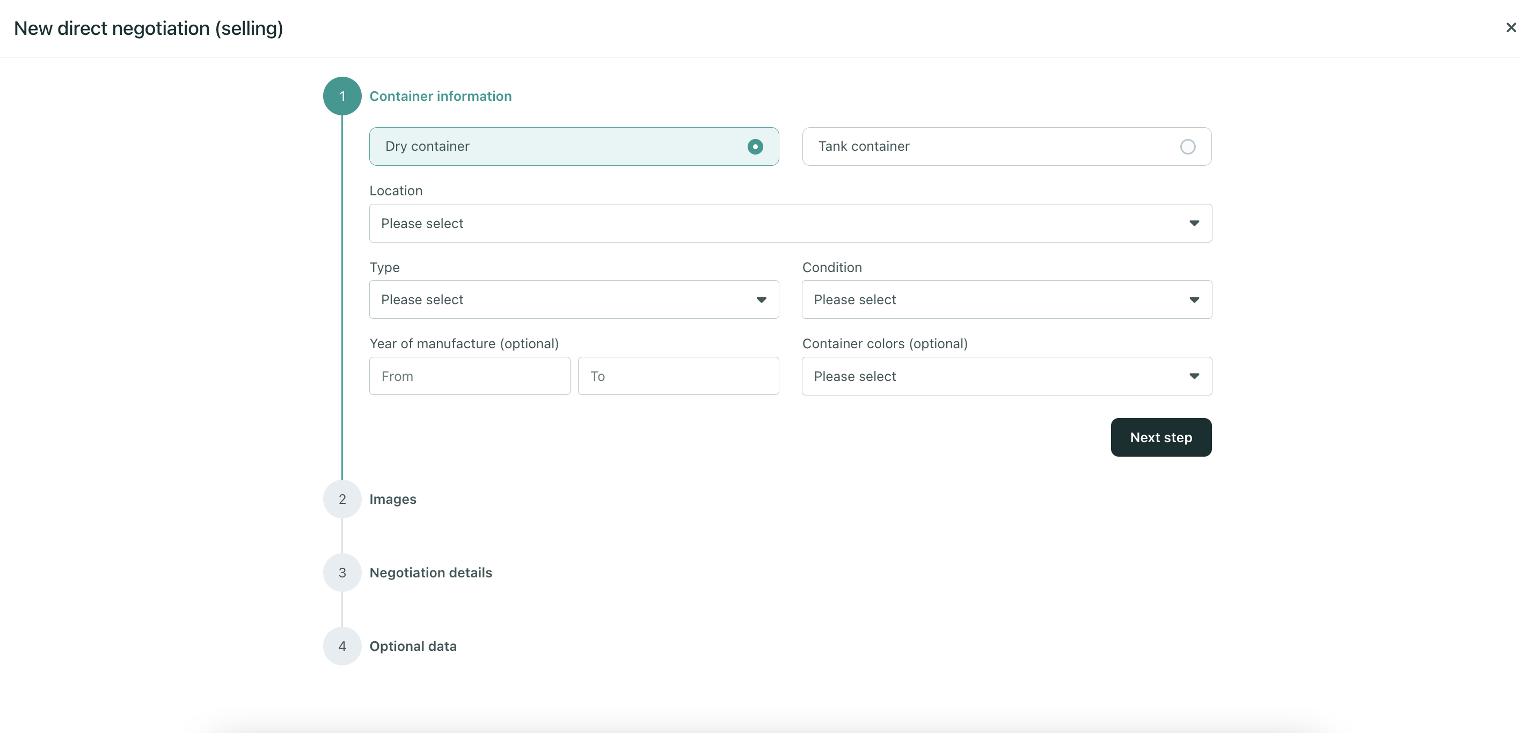Select the Dry container radio option
This screenshot has width=1520, height=733.
coord(574,146)
